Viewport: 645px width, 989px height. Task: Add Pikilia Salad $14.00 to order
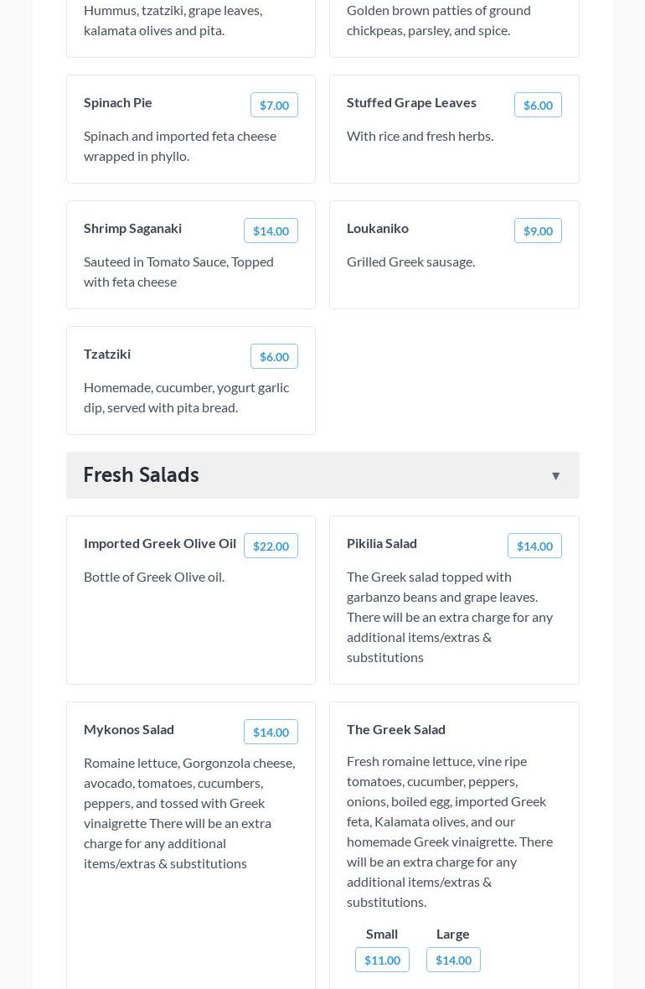(534, 546)
